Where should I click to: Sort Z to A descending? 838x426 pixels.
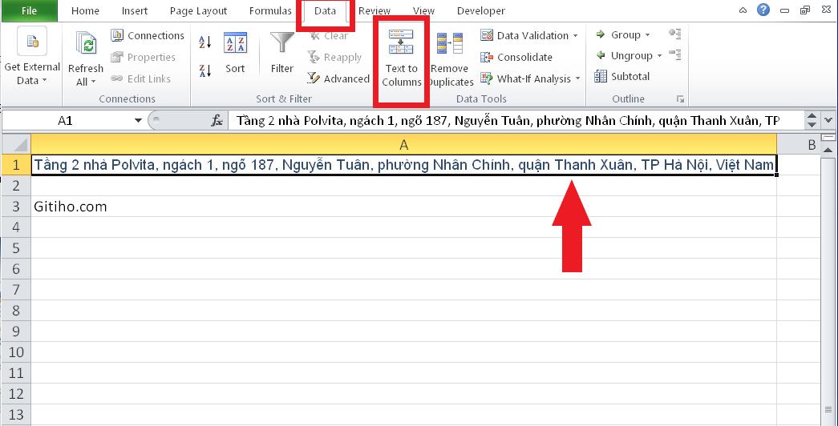(x=204, y=70)
